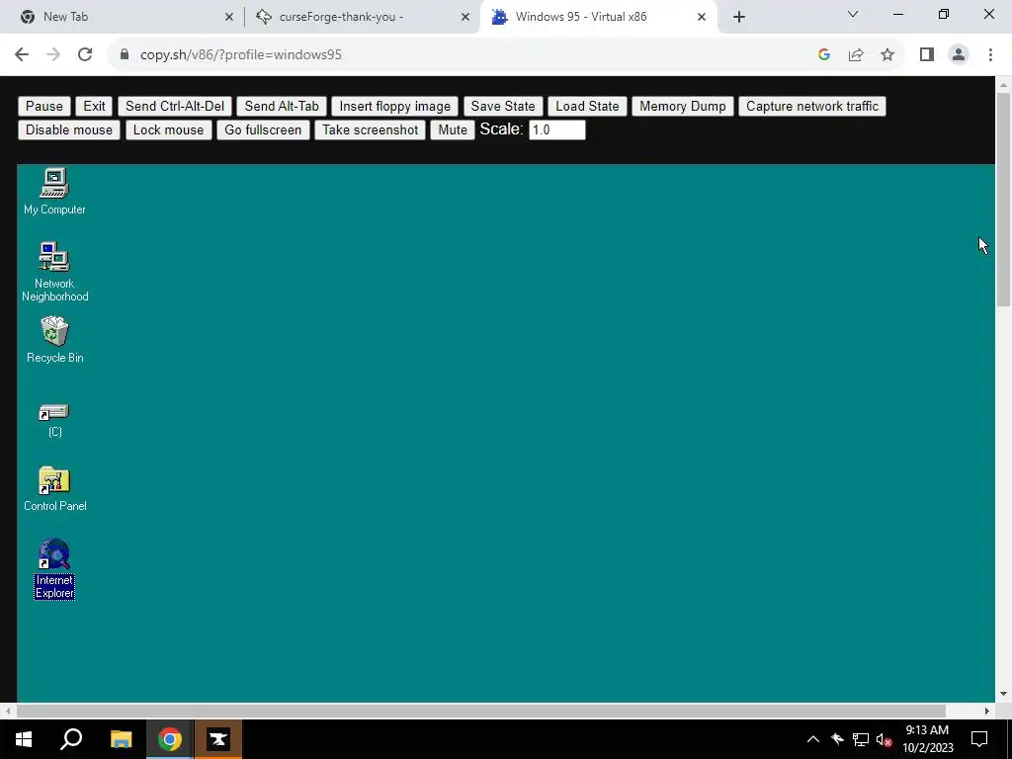Viewport: 1012px width, 759px height.
Task: Show hidden system tray icons
Action: (813, 739)
